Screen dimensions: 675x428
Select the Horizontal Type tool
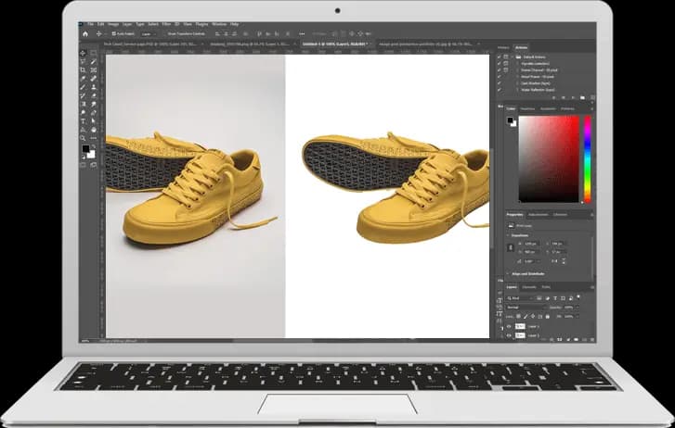point(83,120)
